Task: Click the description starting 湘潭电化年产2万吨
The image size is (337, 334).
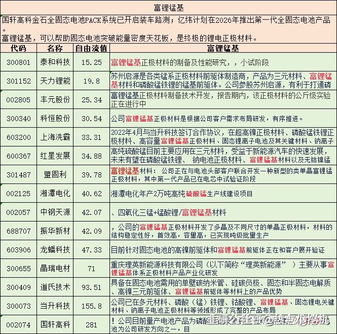Action: tap(223, 194)
